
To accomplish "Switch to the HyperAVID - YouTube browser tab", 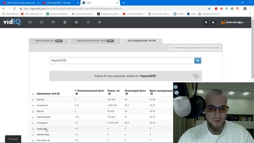I will tap(60, 3).
